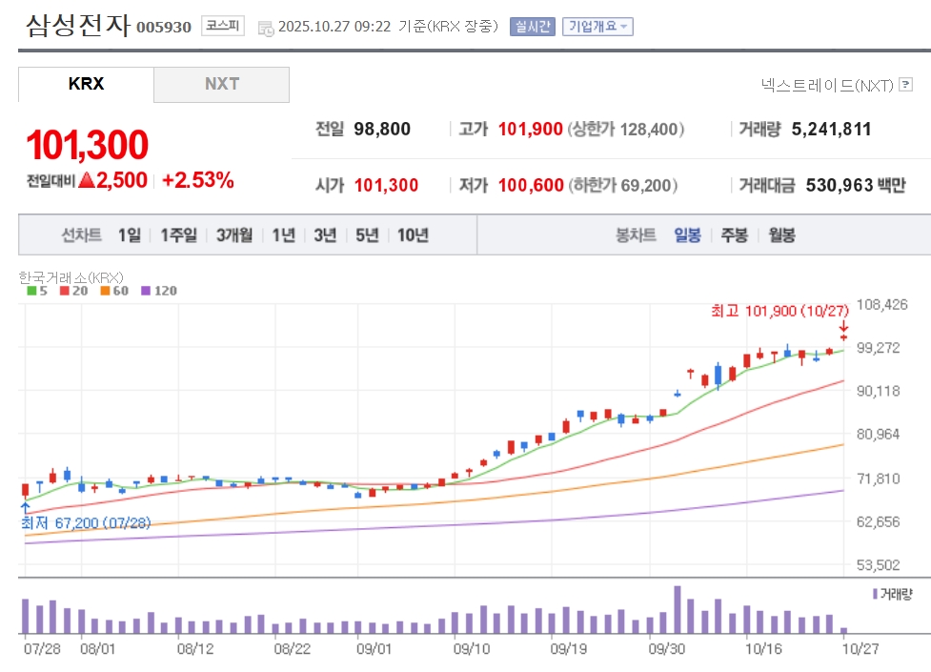Switch to the KRX tab
The image size is (931, 672).
(x=86, y=84)
